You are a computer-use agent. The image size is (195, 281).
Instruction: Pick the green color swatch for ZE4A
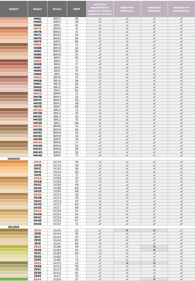click(x=14, y=279)
